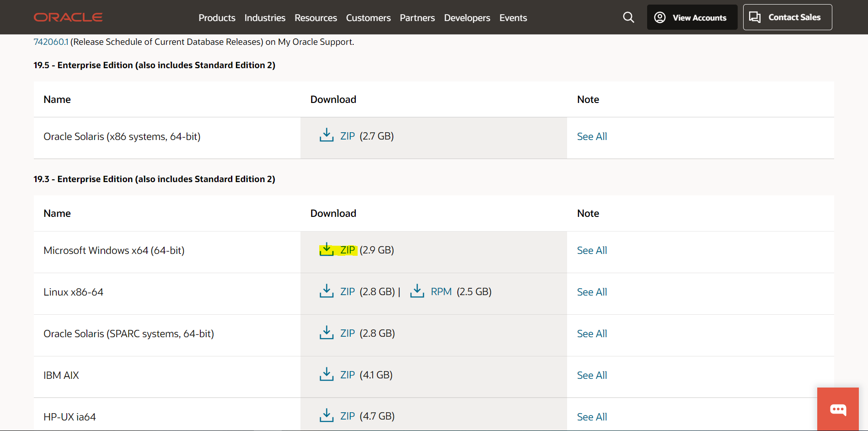Click the RPM link for Linux x86-64

click(441, 291)
